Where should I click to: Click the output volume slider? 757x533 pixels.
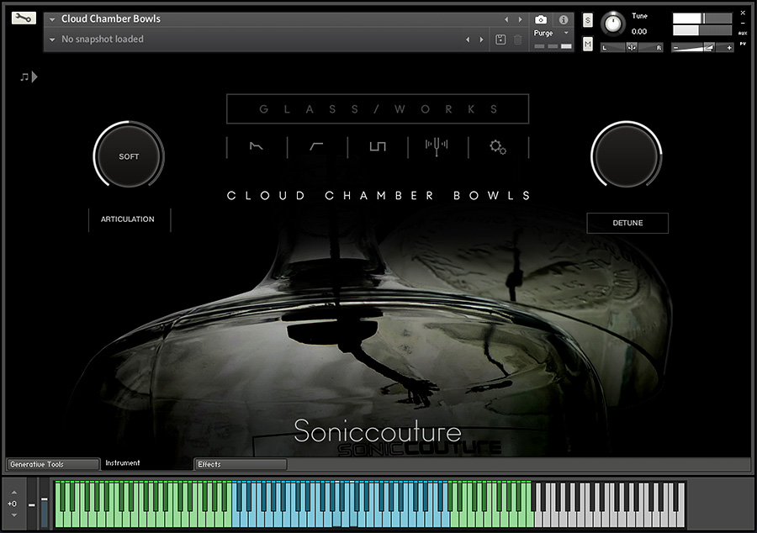pos(702,48)
